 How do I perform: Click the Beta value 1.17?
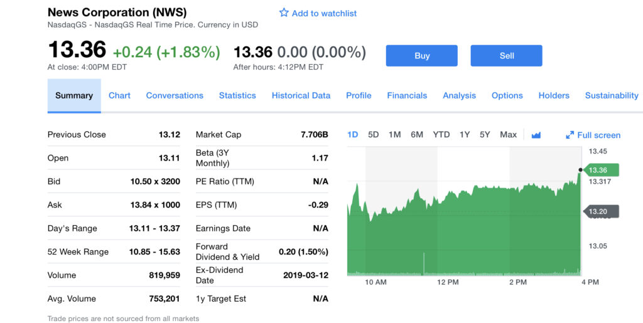pyautogui.click(x=320, y=158)
